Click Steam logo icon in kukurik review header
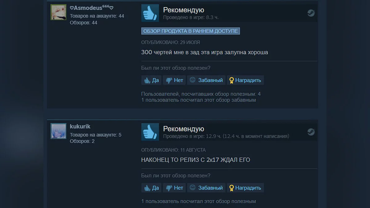370x208 pixels. click(311, 132)
